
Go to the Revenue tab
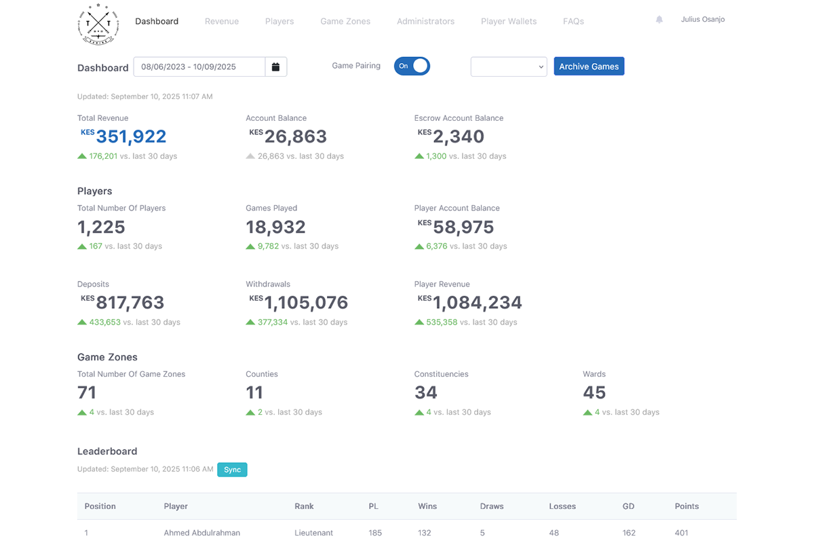pos(221,21)
